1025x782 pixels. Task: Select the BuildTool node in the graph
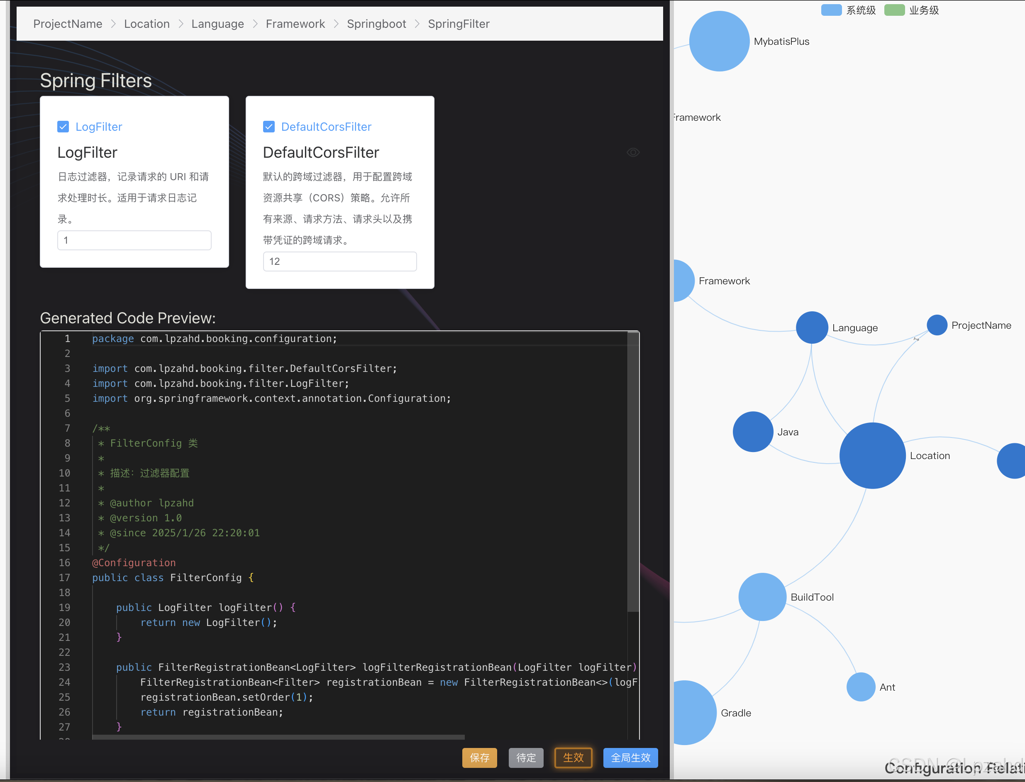761,596
